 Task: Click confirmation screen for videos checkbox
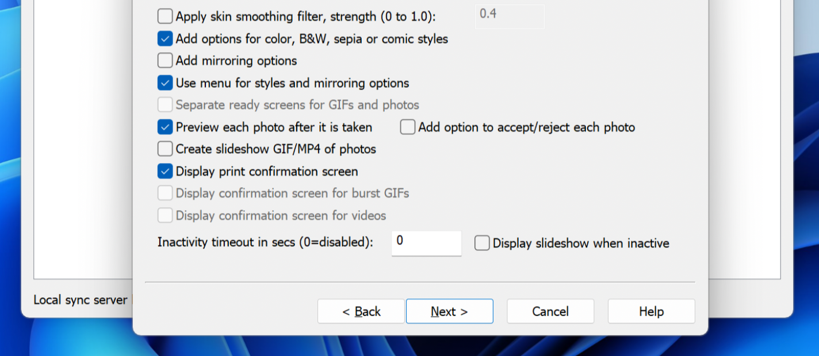[x=165, y=215]
